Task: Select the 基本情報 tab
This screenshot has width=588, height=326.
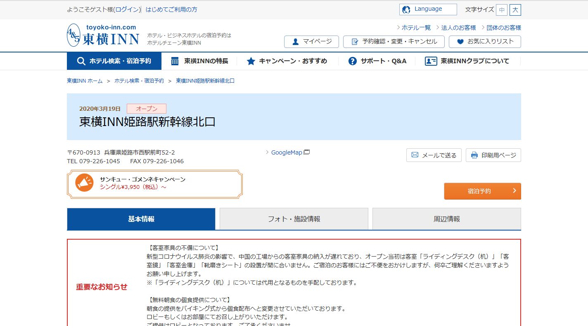Action: tap(141, 219)
